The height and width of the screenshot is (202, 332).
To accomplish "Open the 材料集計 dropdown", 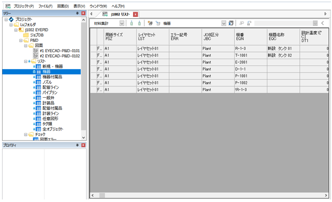I will point(122,24).
